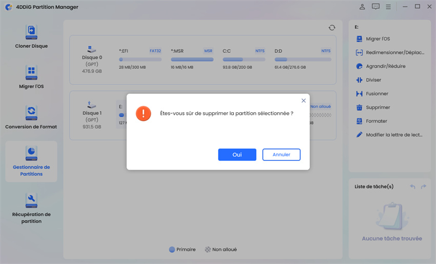The width and height of the screenshot is (436, 264).
Task: Open the Cloner Disque icon
Action: click(31, 32)
